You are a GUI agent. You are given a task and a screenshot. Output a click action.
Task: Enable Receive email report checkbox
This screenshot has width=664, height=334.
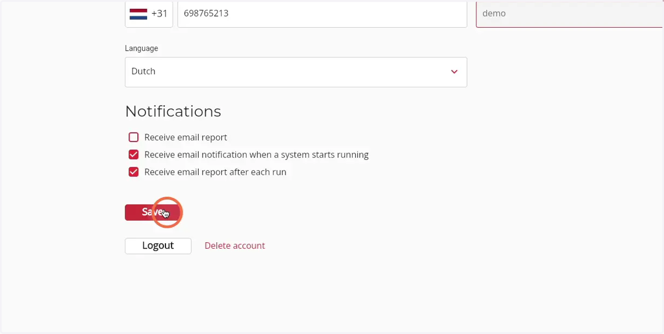(133, 137)
